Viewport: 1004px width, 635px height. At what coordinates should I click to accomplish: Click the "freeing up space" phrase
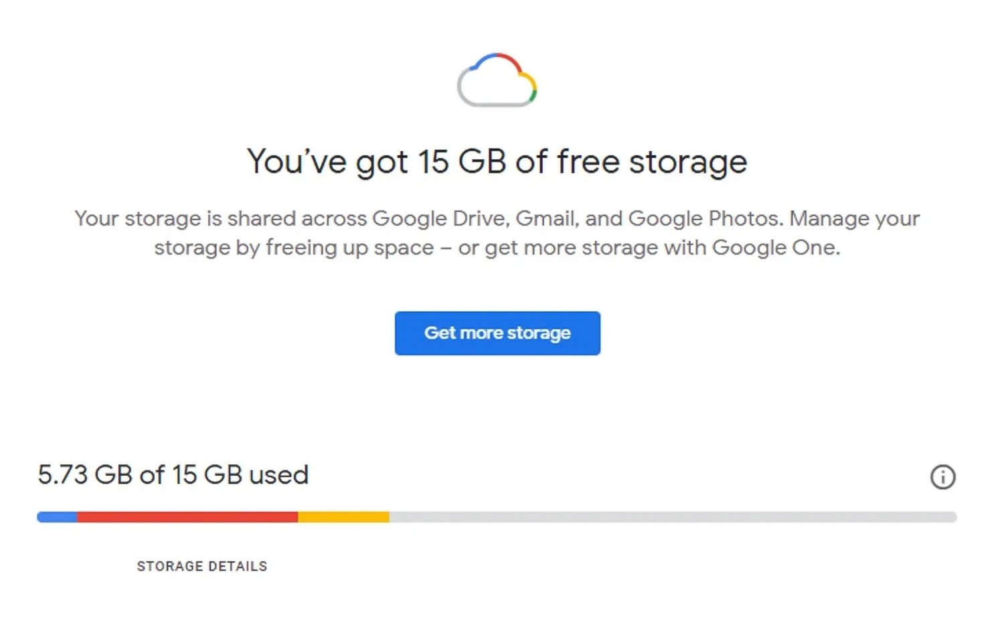point(349,248)
